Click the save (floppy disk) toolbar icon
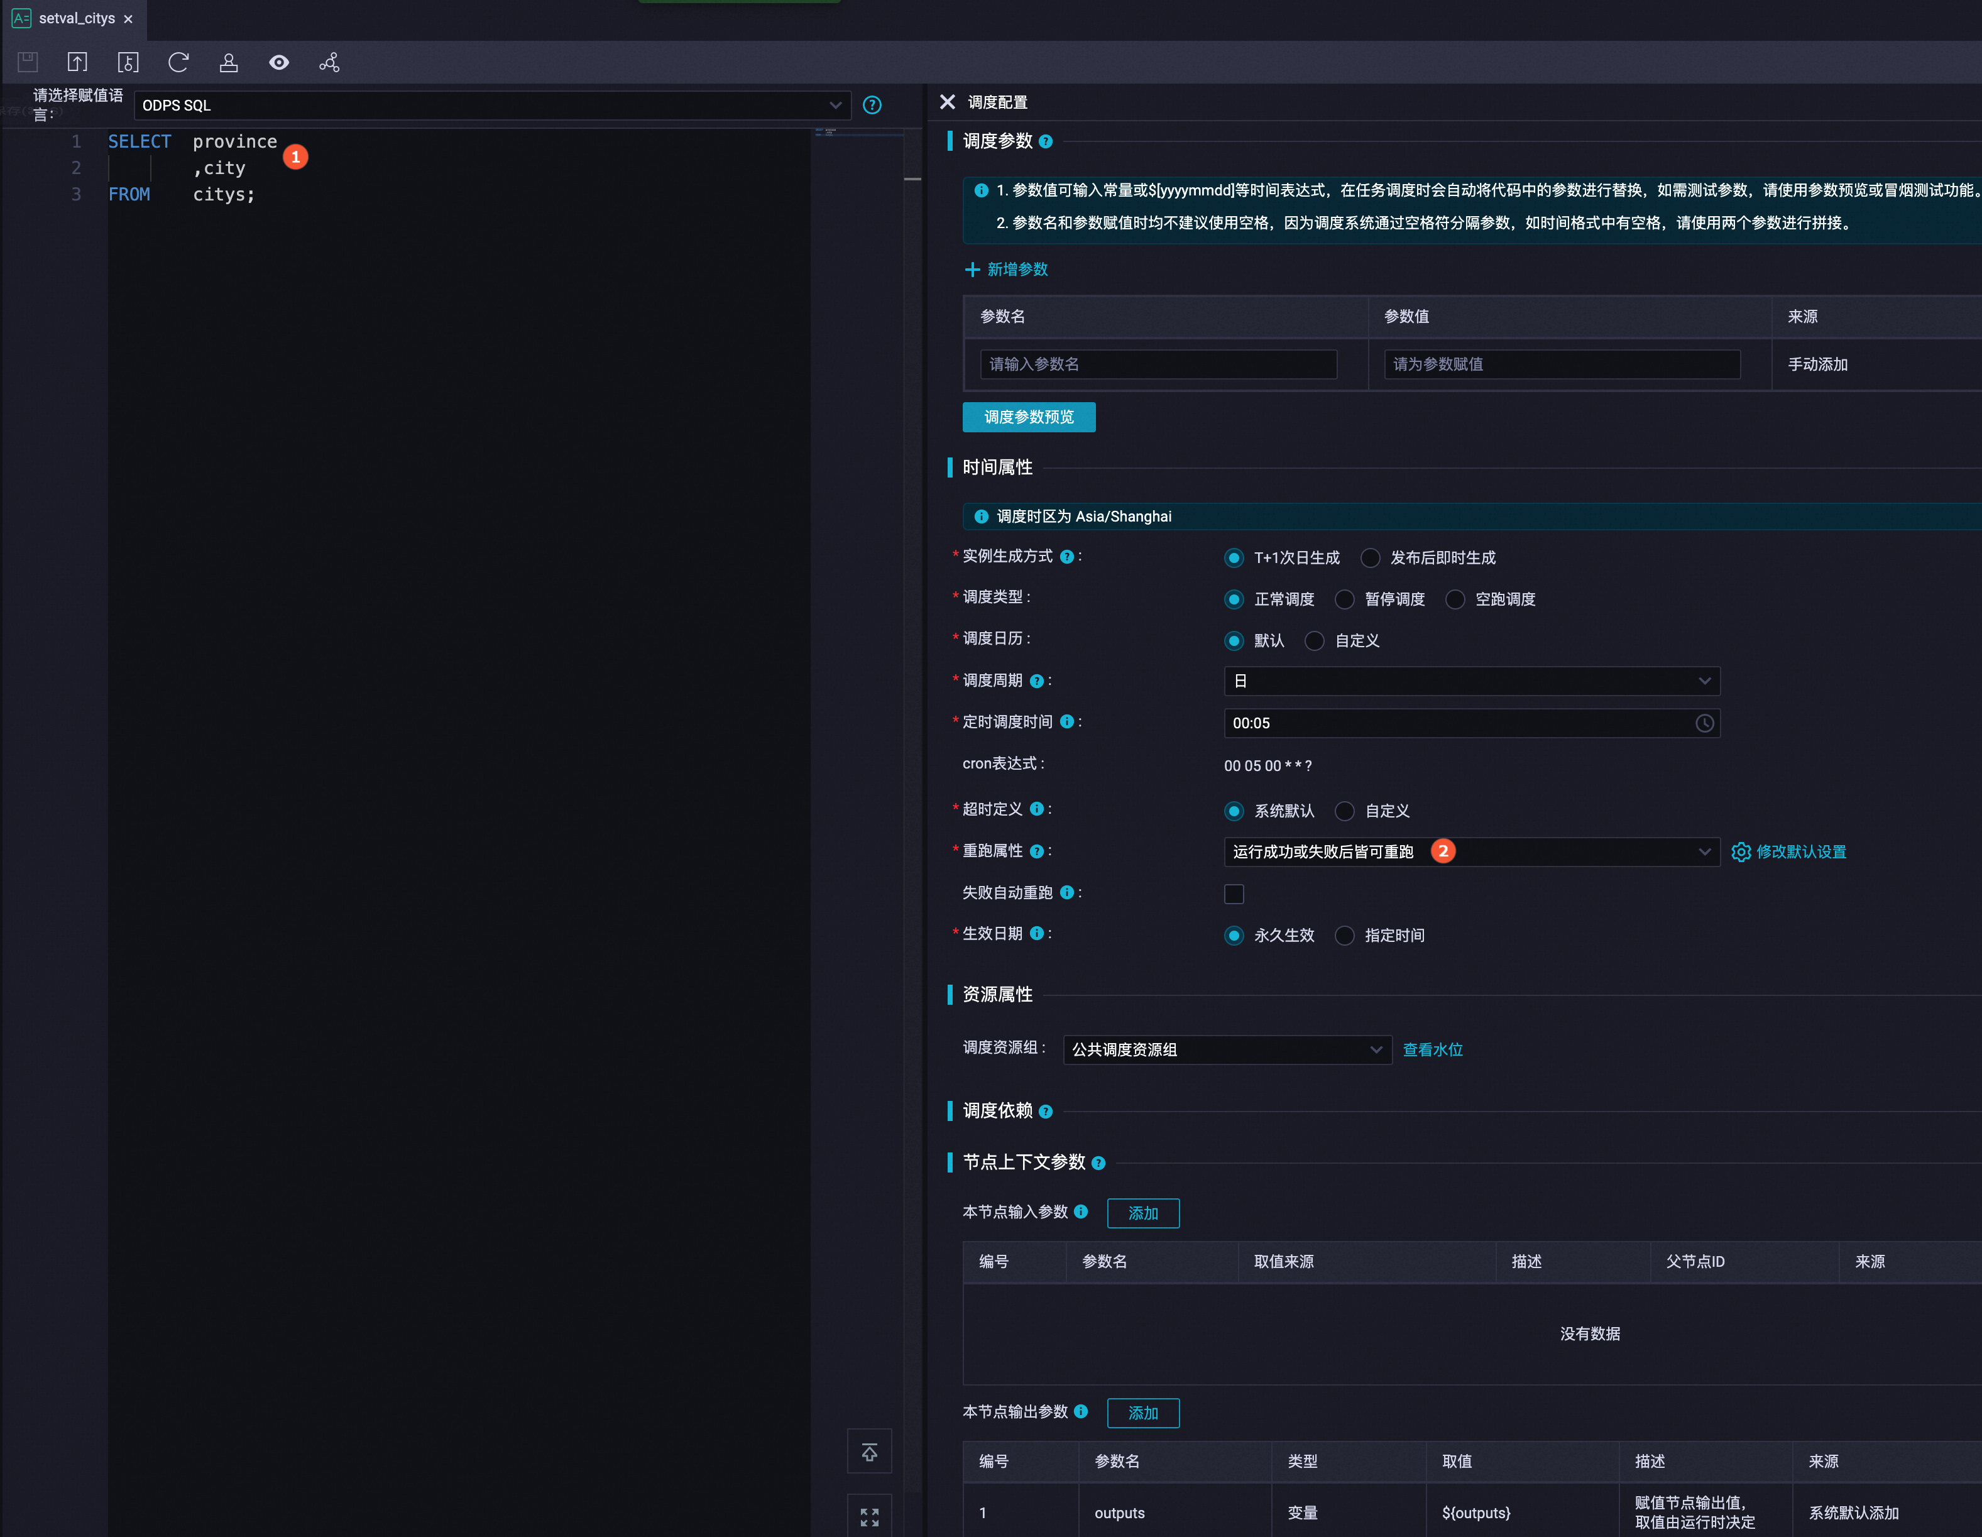This screenshot has height=1537, width=1982. pyautogui.click(x=27, y=62)
